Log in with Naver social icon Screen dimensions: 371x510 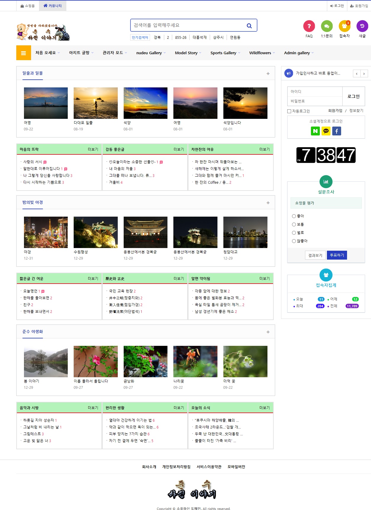point(315,131)
